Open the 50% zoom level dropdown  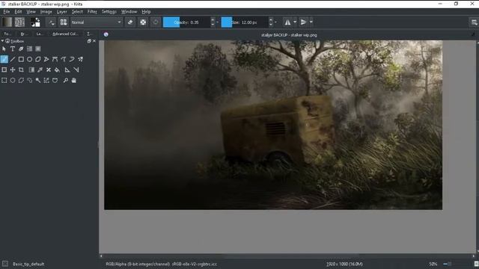[433, 264]
